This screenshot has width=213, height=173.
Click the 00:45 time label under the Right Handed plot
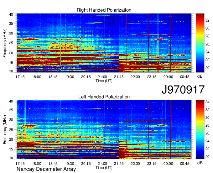184,77
